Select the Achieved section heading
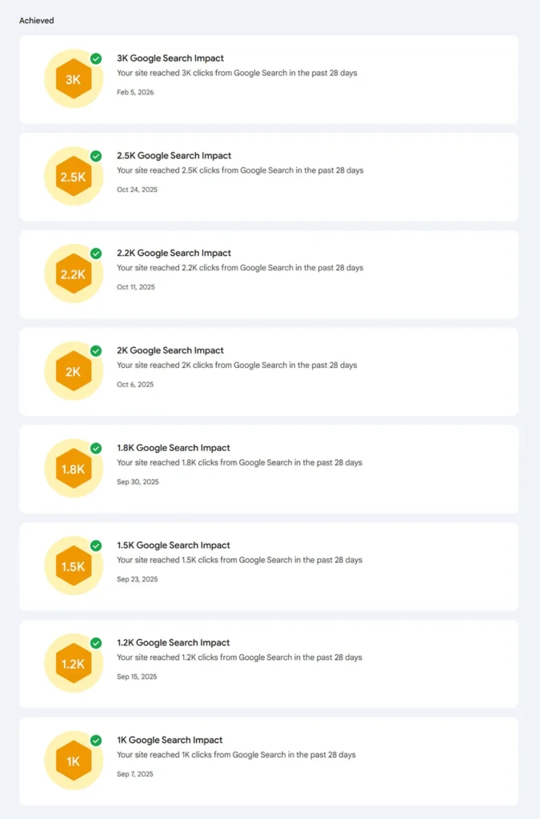This screenshot has height=819, width=540. 36,21
